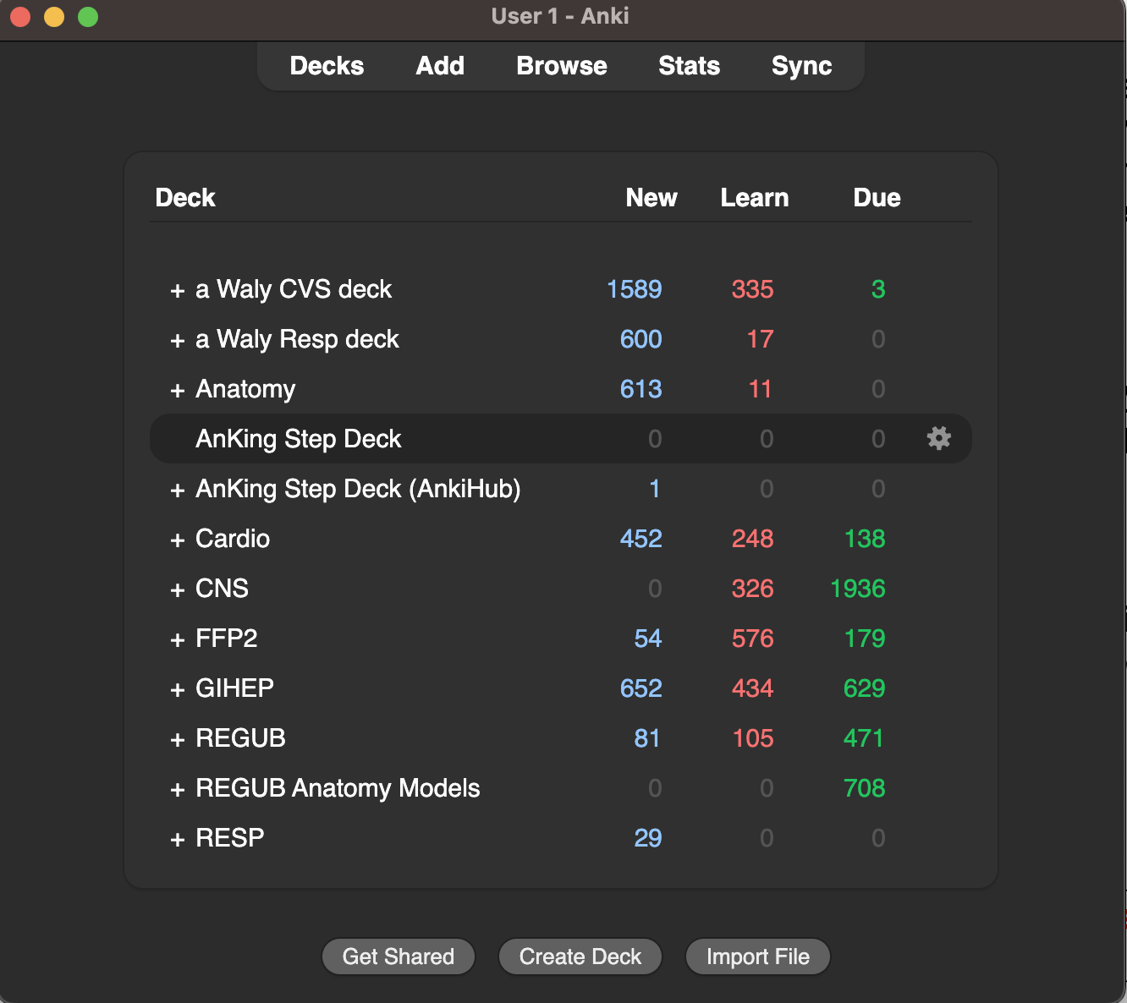Viewport: 1127px width, 1003px height.
Task: Select the GIHEP deck name
Action: (235, 688)
